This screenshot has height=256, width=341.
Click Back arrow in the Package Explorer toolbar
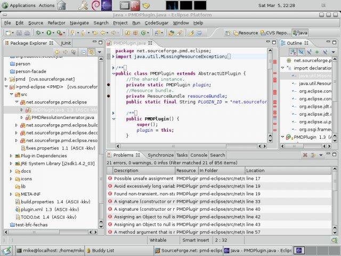57,52
